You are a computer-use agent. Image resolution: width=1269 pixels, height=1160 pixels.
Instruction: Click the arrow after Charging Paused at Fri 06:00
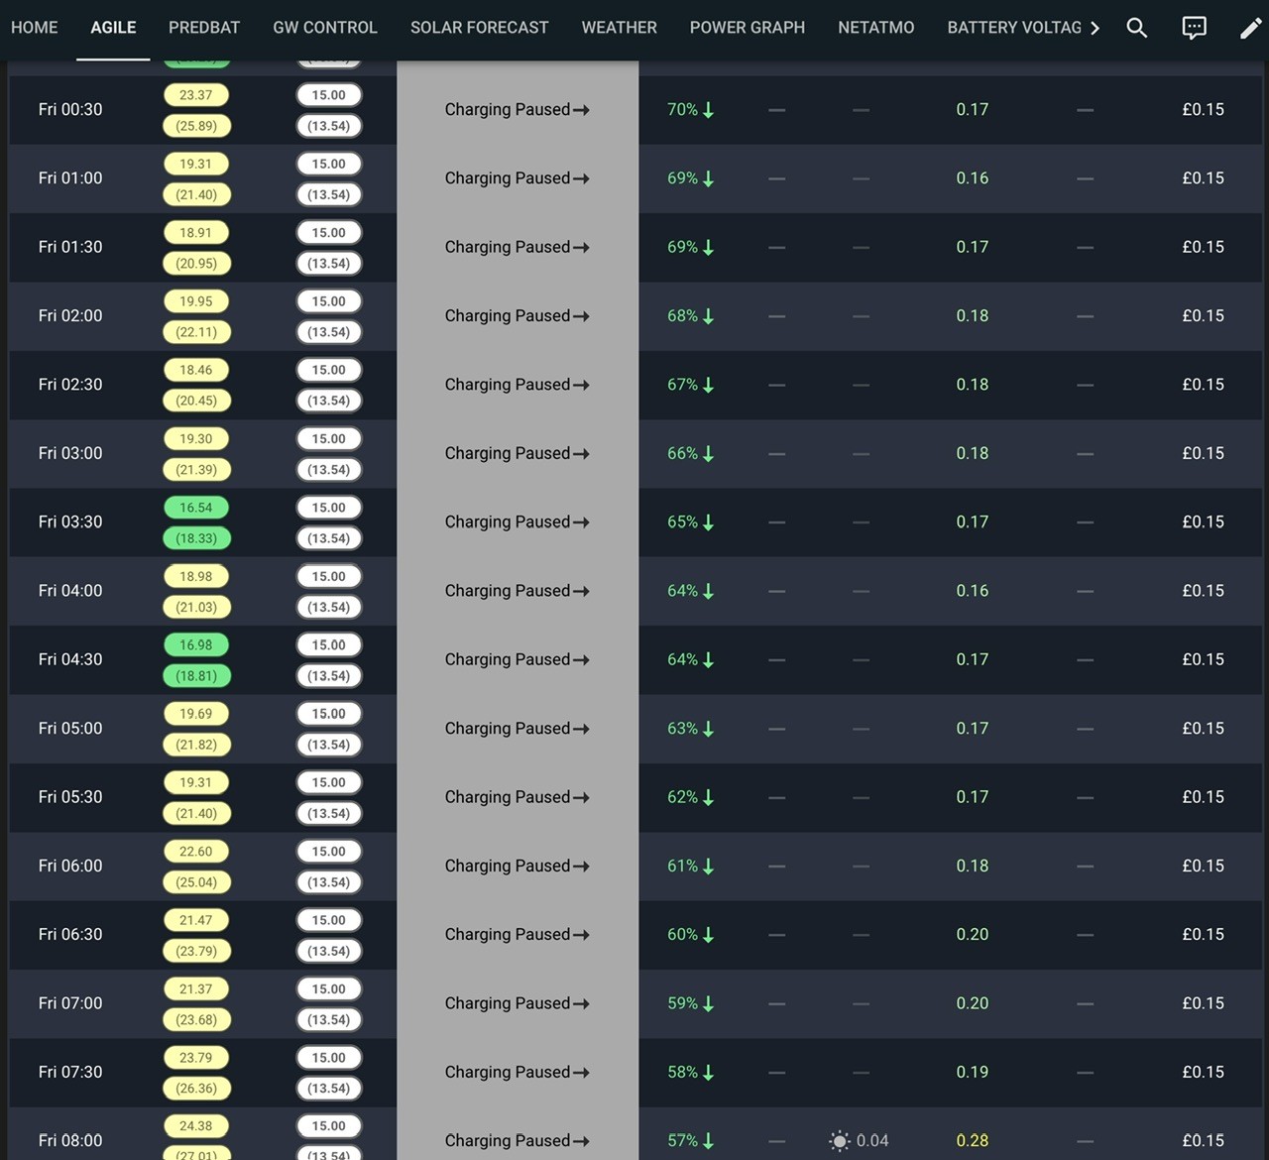582,867
